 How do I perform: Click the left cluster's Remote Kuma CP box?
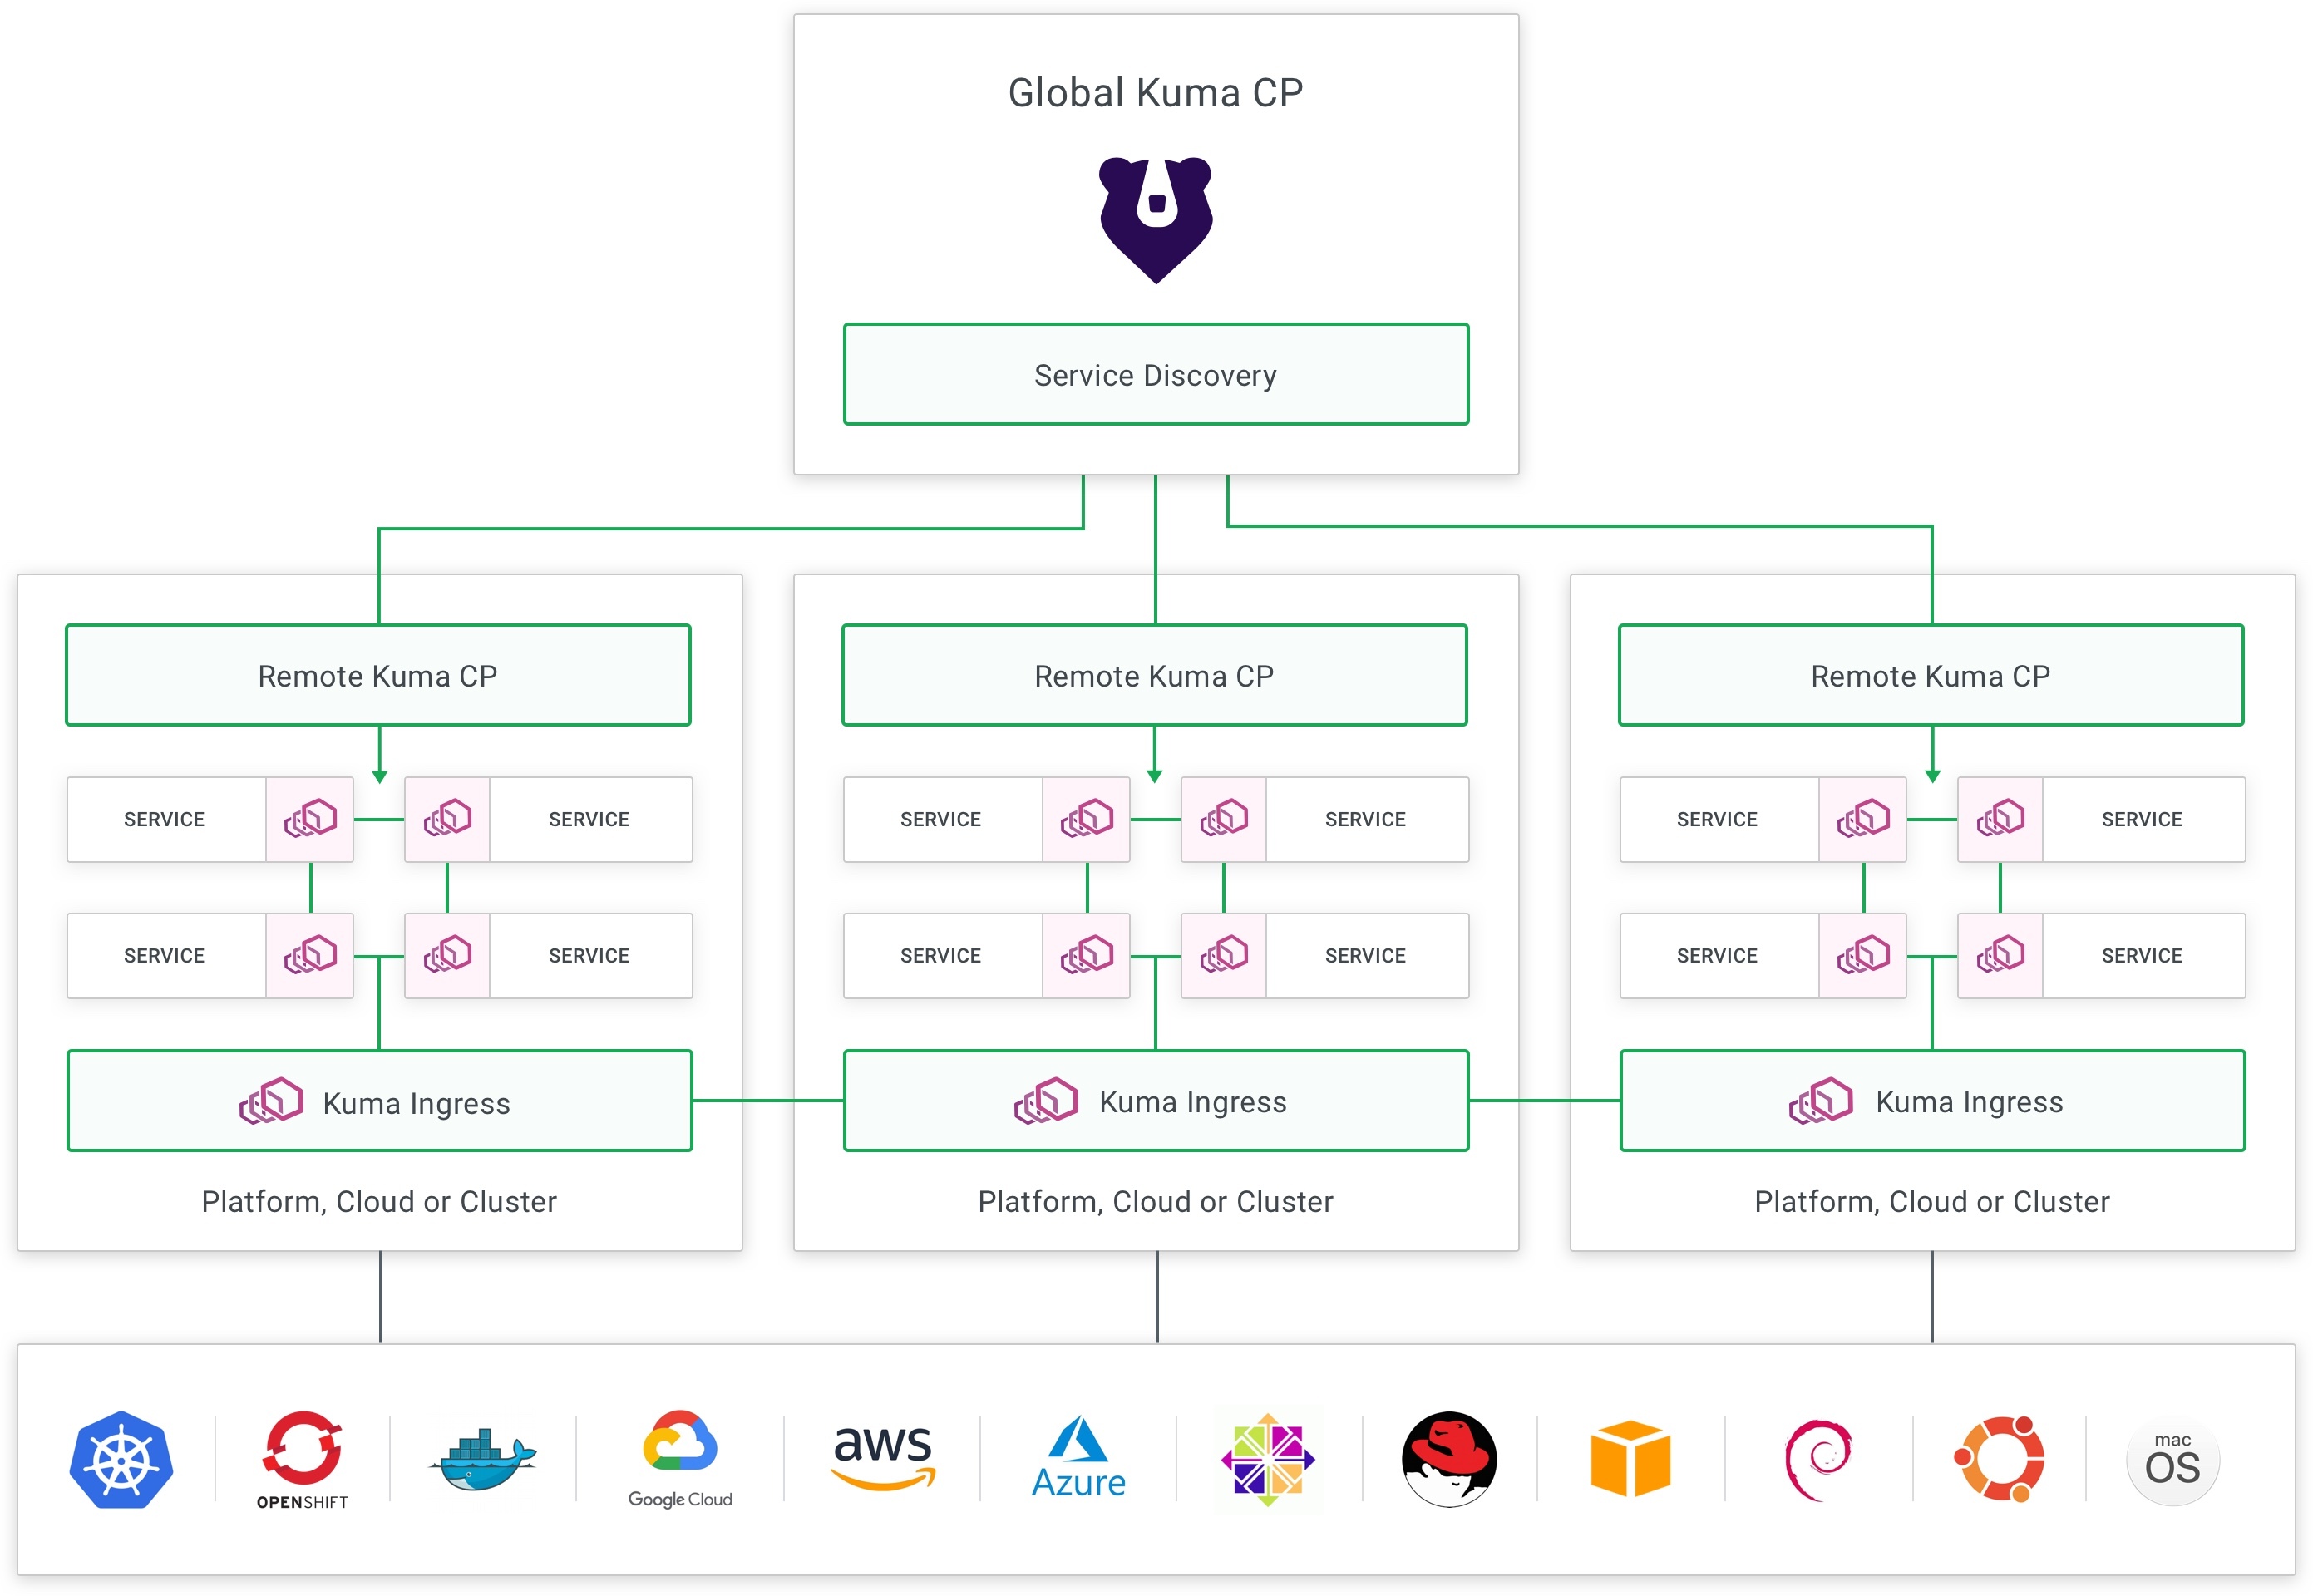point(378,676)
